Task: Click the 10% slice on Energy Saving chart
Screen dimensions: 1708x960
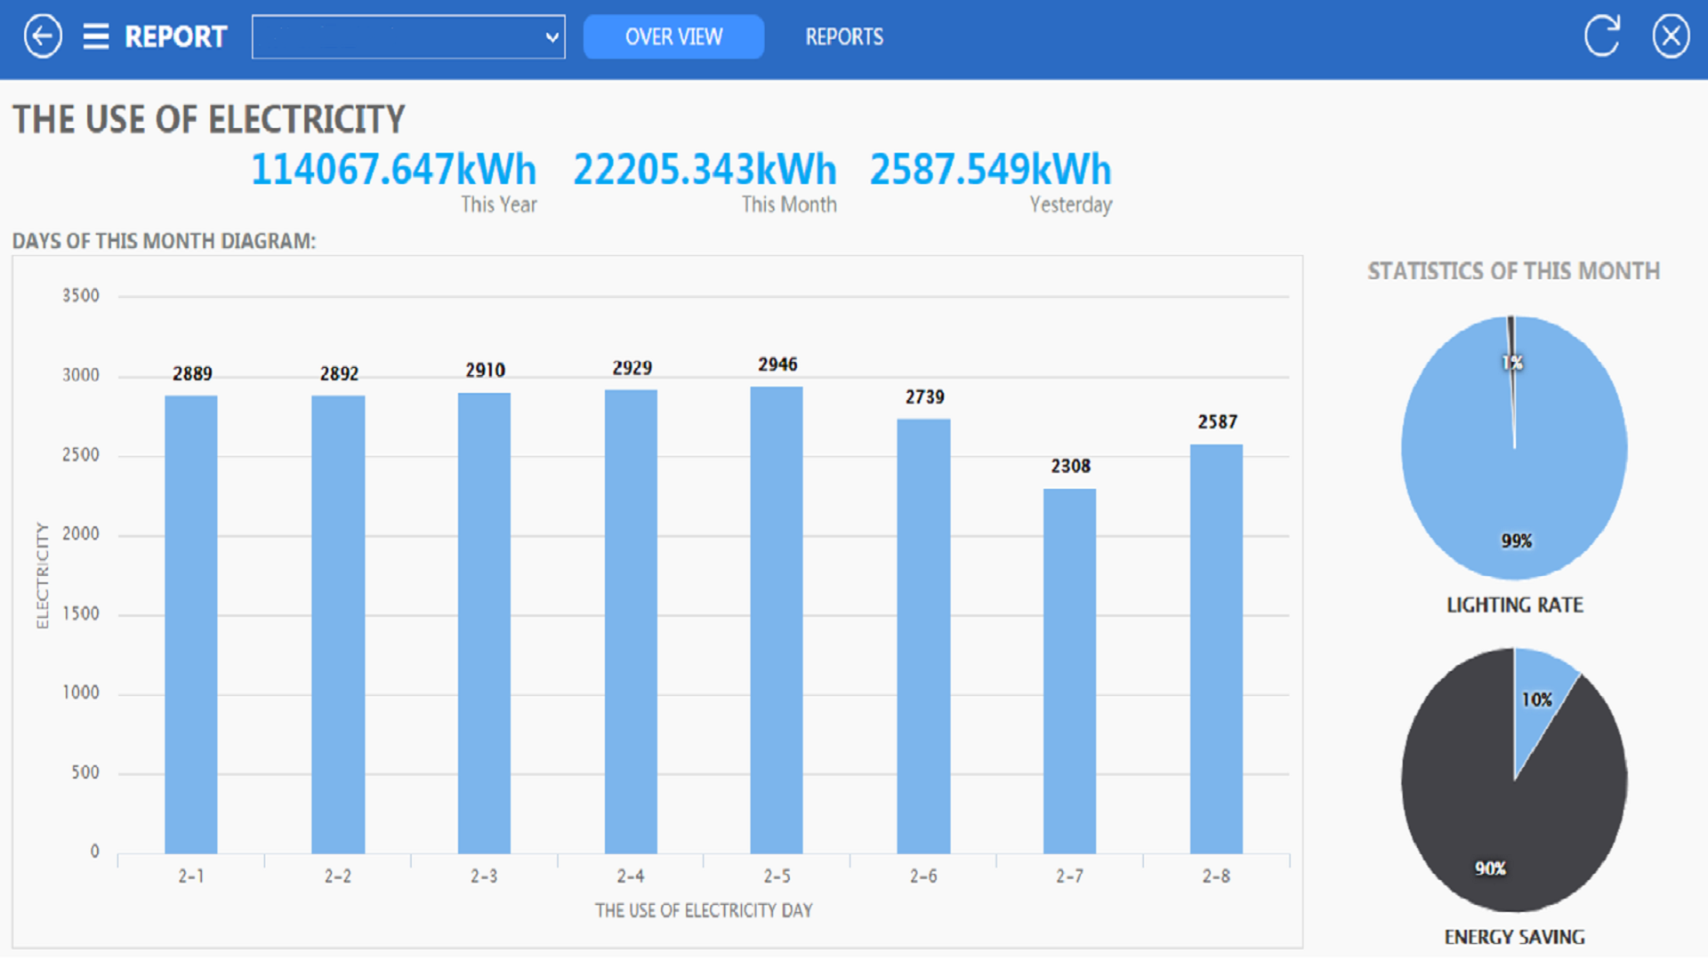Action: (x=1538, y=702)
